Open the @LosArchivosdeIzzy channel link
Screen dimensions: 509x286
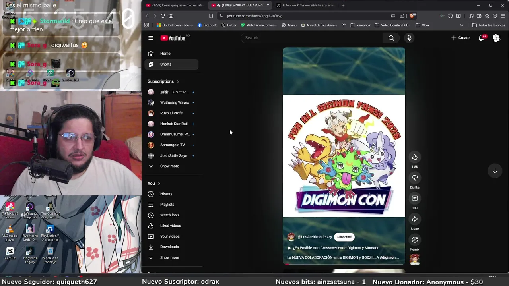coord(315,237)
